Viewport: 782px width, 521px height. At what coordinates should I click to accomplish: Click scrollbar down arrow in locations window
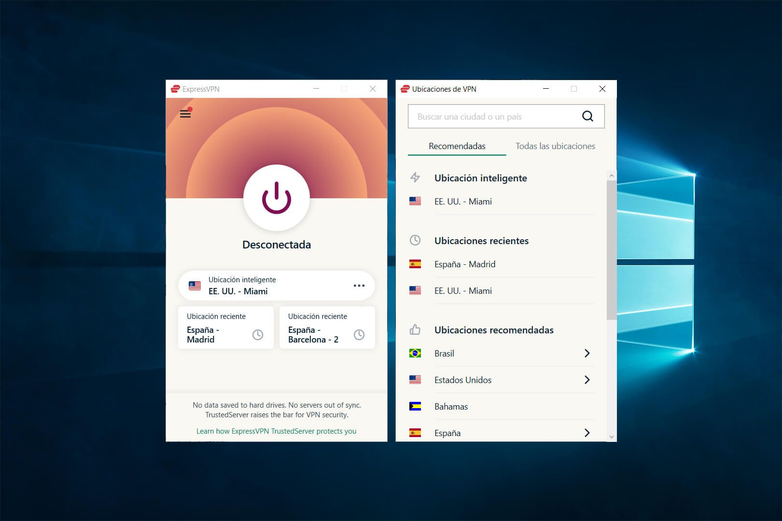(612, 437)
